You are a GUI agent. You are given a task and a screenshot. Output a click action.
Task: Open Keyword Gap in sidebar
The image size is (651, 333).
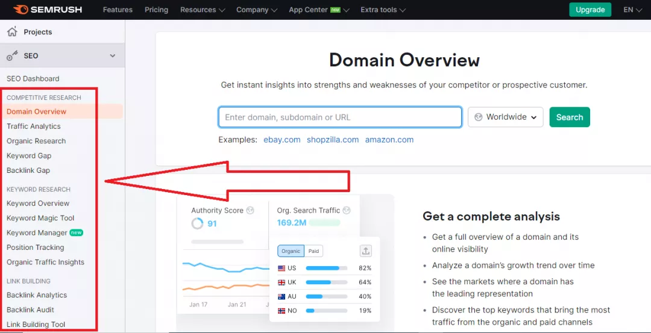29,155
